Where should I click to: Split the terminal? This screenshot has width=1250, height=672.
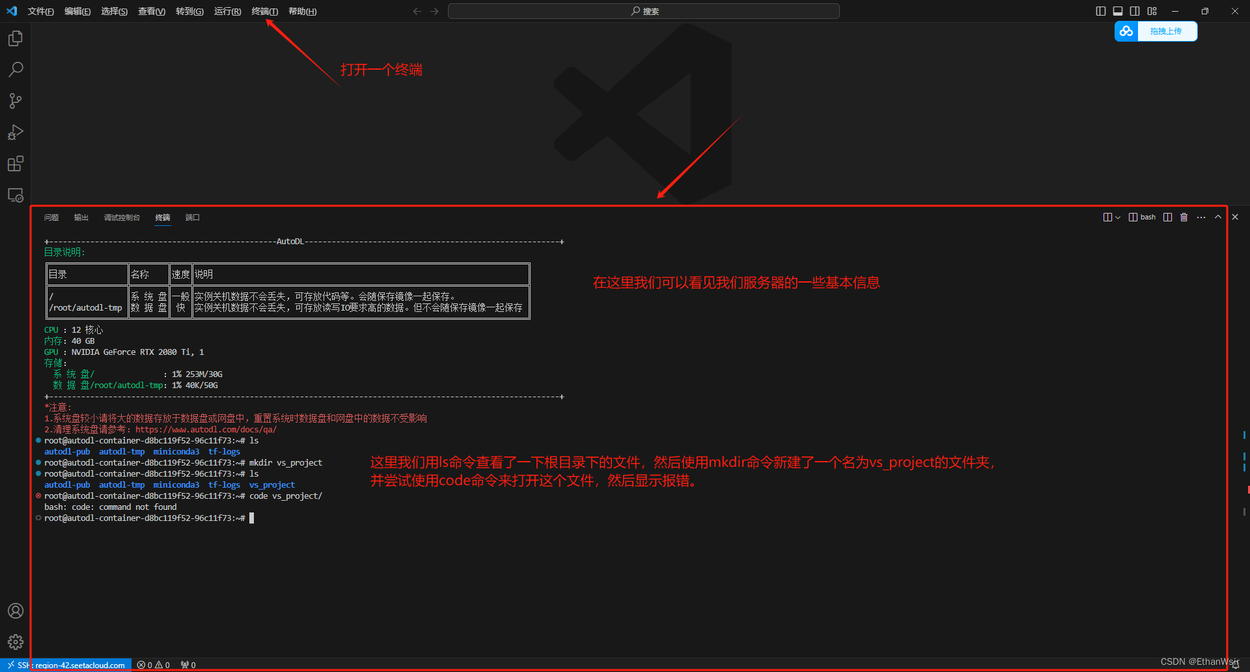pyautogui.click(x=1168, y=217)
